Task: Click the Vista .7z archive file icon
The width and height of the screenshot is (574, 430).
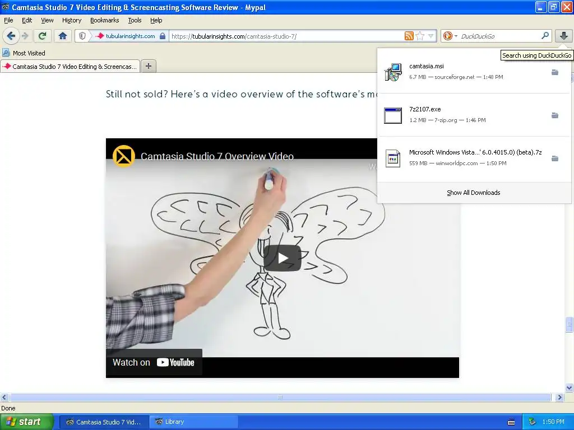Action: pyautogui.click(x=393, y=158)
